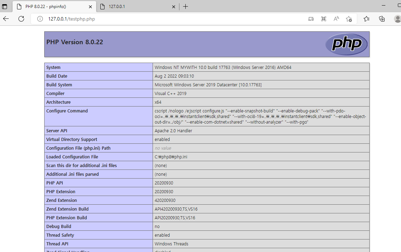Screen dimensions: 401x252
Task: Open the tab actions menu icon
Action: tap(5, 7)
